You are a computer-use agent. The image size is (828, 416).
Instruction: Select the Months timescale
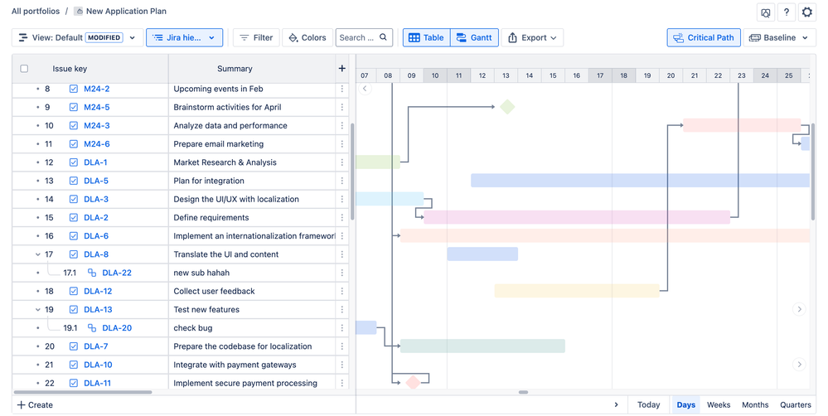coord(755,404)
